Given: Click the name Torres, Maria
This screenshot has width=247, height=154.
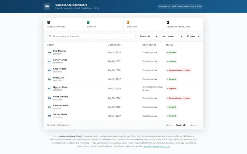Looking at the screenshot, I should click(60, 114).
